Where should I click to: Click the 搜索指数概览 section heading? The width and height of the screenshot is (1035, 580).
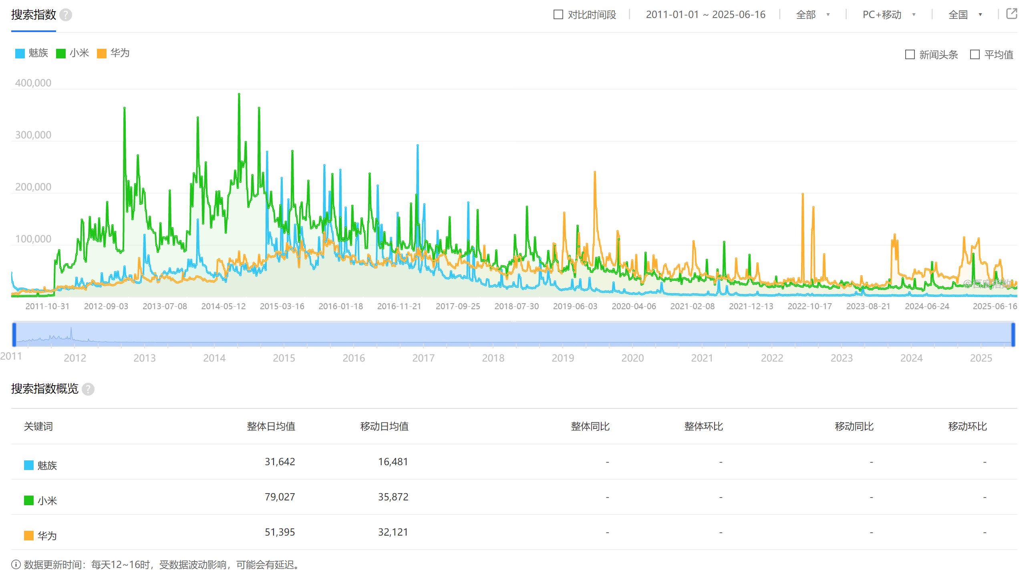click(45, 389)
